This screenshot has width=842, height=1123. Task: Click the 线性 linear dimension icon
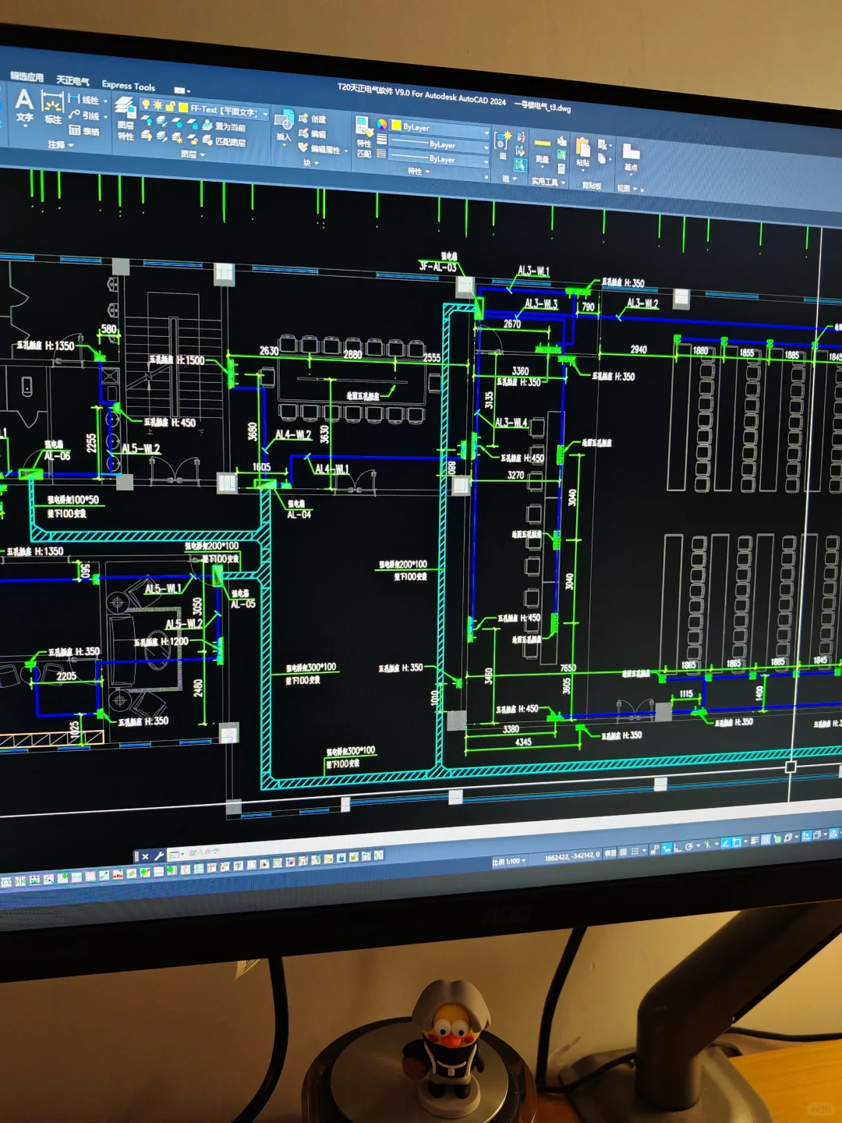[74, 99]
